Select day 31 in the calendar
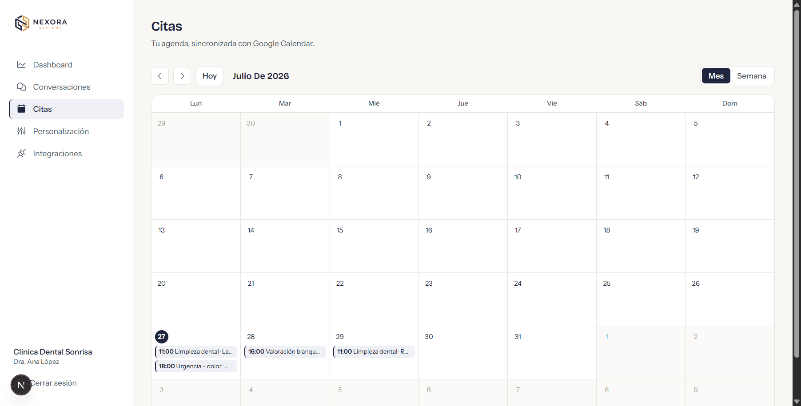The height and width of the screenshot is (406, 801). point(518,337)
